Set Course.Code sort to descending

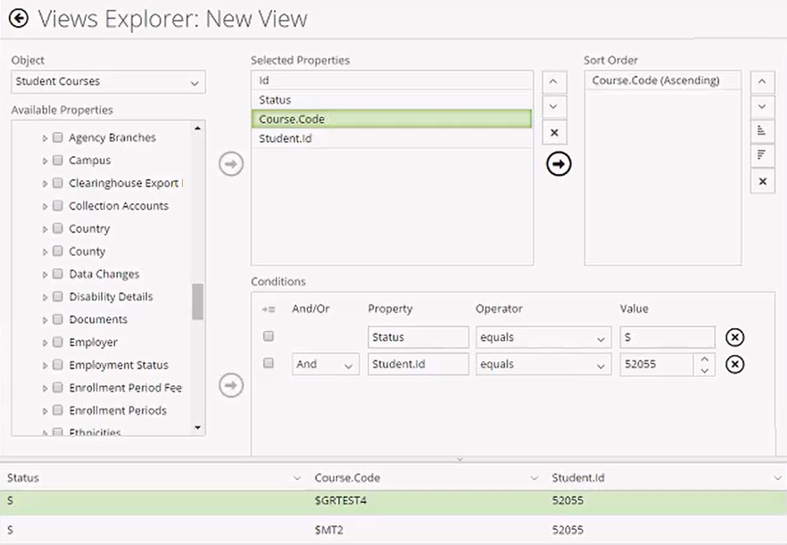[x=762, y=154]
